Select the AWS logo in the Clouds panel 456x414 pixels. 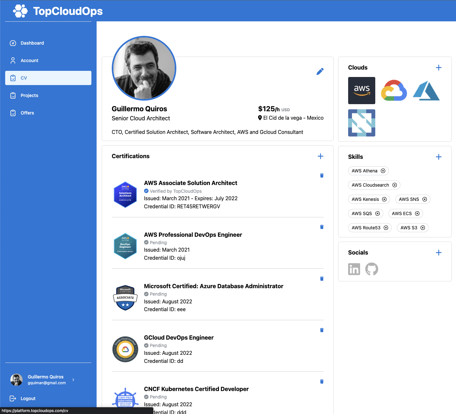pos(361,91)
